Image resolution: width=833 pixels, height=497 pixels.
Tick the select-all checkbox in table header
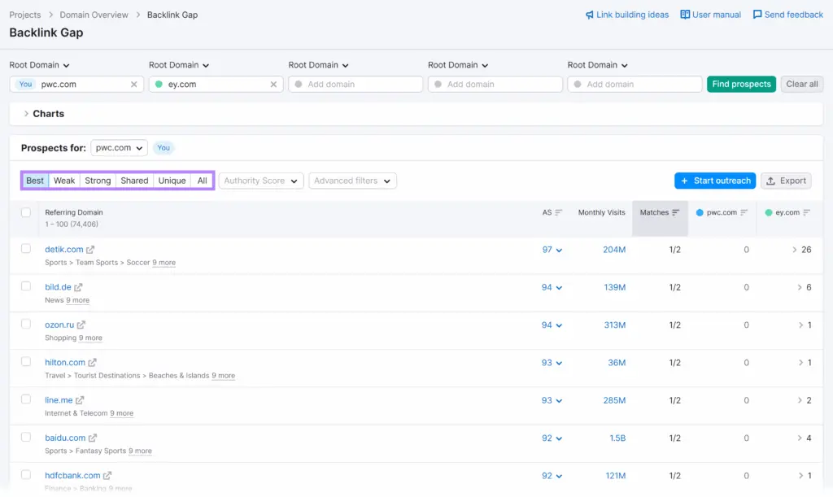26,212
